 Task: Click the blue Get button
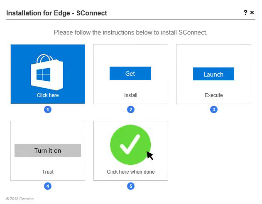(x=130, y=73)
